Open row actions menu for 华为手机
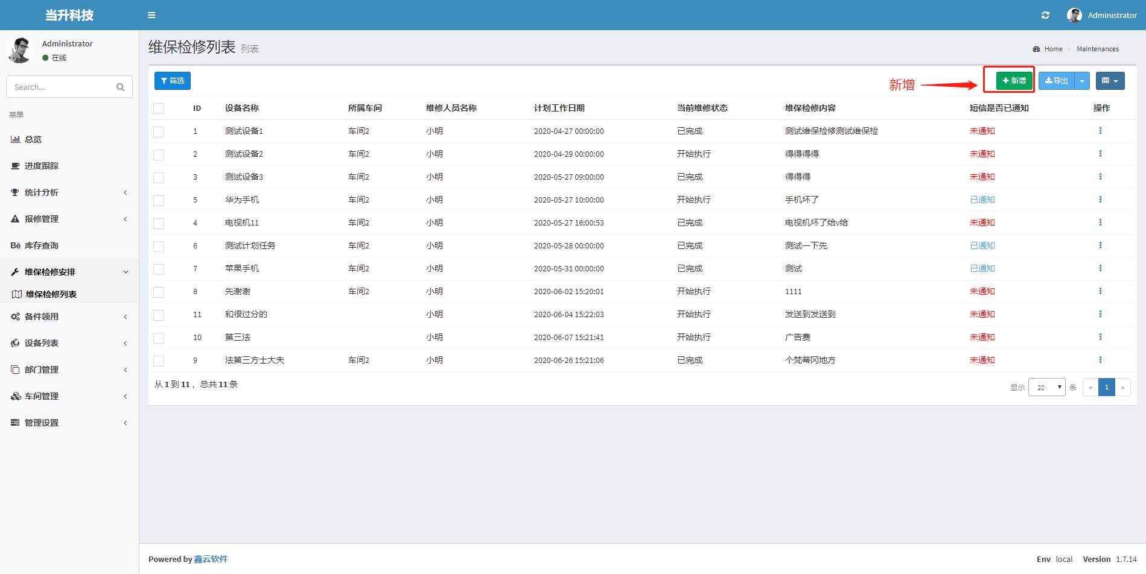Image resolution: width=1146 pixels, height=574 pixels. [x=1100, y=200]
